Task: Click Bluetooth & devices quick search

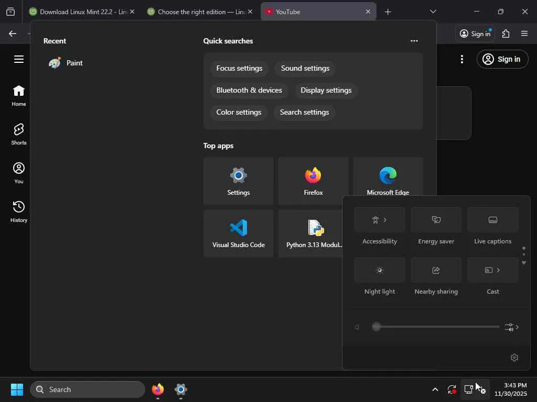Action: pyautogui.click(x=249, y=90)
